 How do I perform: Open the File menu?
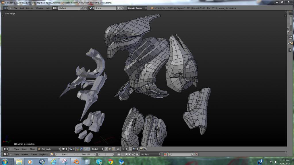point(16,8)
